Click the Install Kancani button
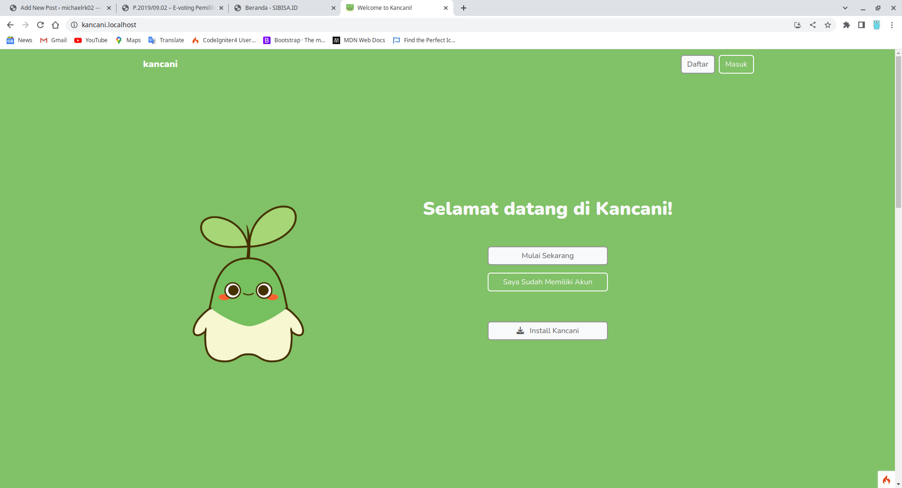 point(547,331)
